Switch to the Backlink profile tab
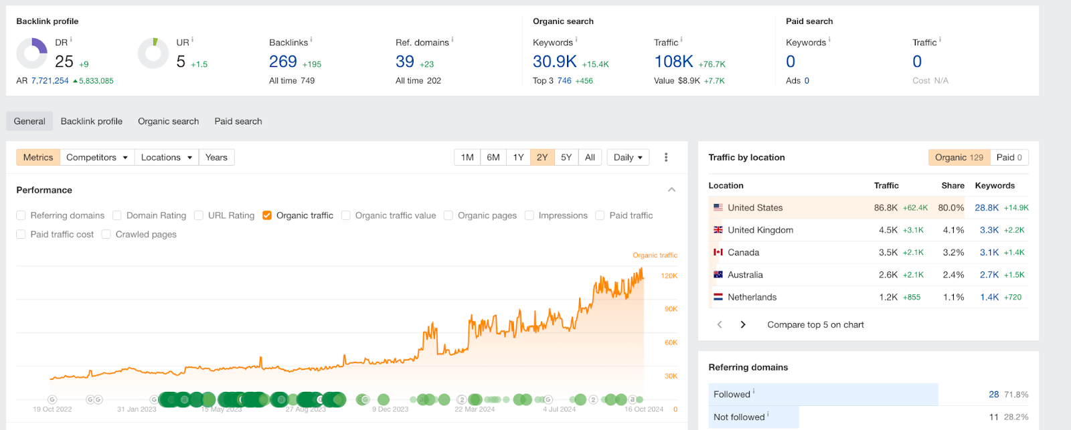The width and height of the screenshot is (1071, 430). (92, 122)
